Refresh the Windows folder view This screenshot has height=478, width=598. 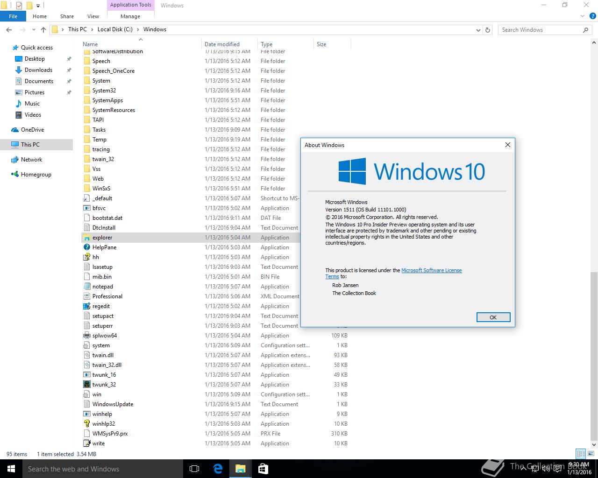point(488,30)
